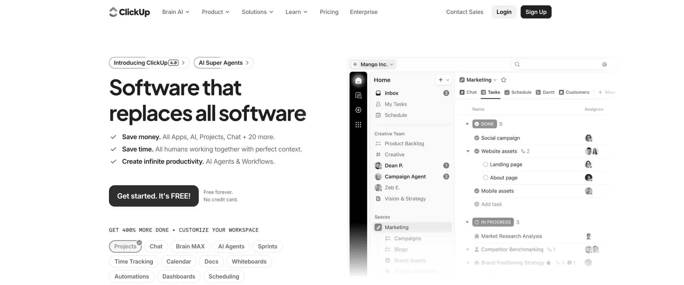
Task: Switch to the Schedule tab
Action: [x=518, y=92]
